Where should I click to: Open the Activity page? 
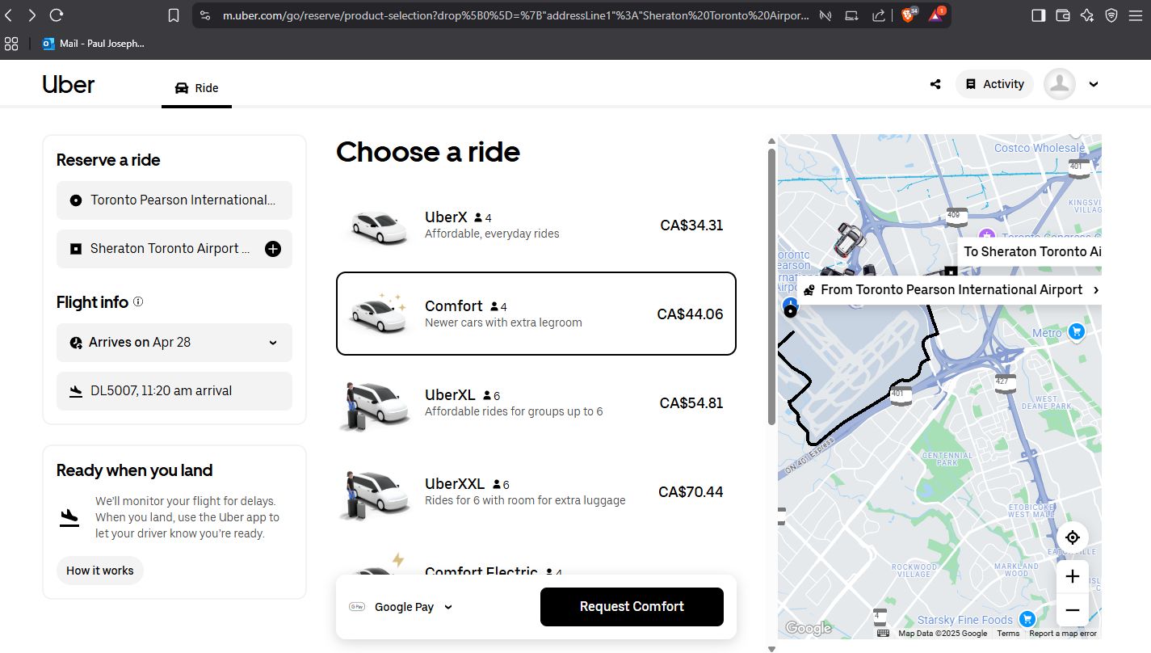click(994, 84)
